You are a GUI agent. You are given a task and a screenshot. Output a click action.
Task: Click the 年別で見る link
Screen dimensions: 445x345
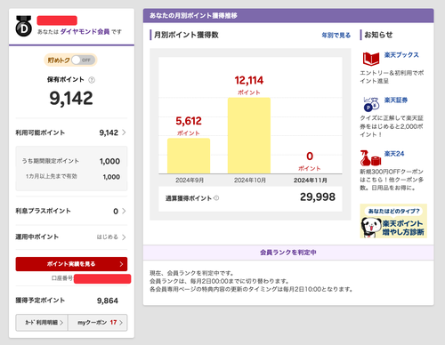coord(336,36)
